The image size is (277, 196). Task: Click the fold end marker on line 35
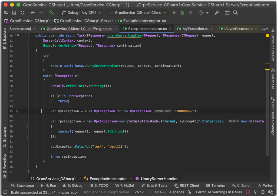tap(27, 162)
